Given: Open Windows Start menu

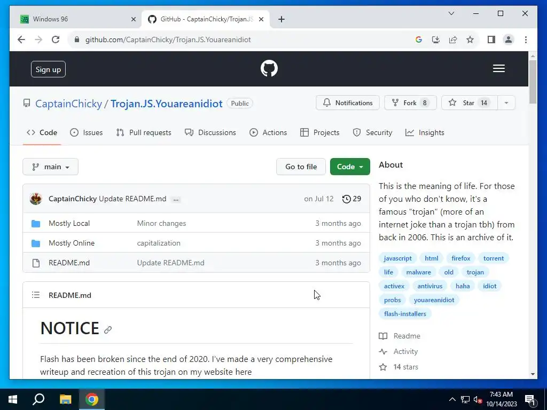Looking at the screenshot, I should 13,399.
